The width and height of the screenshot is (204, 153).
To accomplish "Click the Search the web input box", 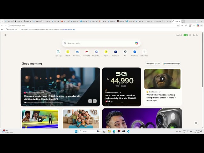I will [101, 43].
